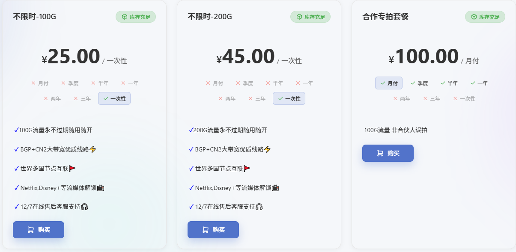
Task: Choose the 一年 billing cycle in 合作专拍套餐
Action: [479, 83]
